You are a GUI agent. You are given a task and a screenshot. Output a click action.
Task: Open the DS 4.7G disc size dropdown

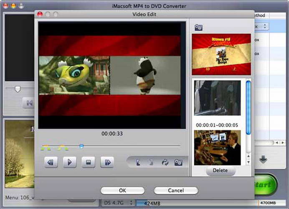[x=118, y=203]
